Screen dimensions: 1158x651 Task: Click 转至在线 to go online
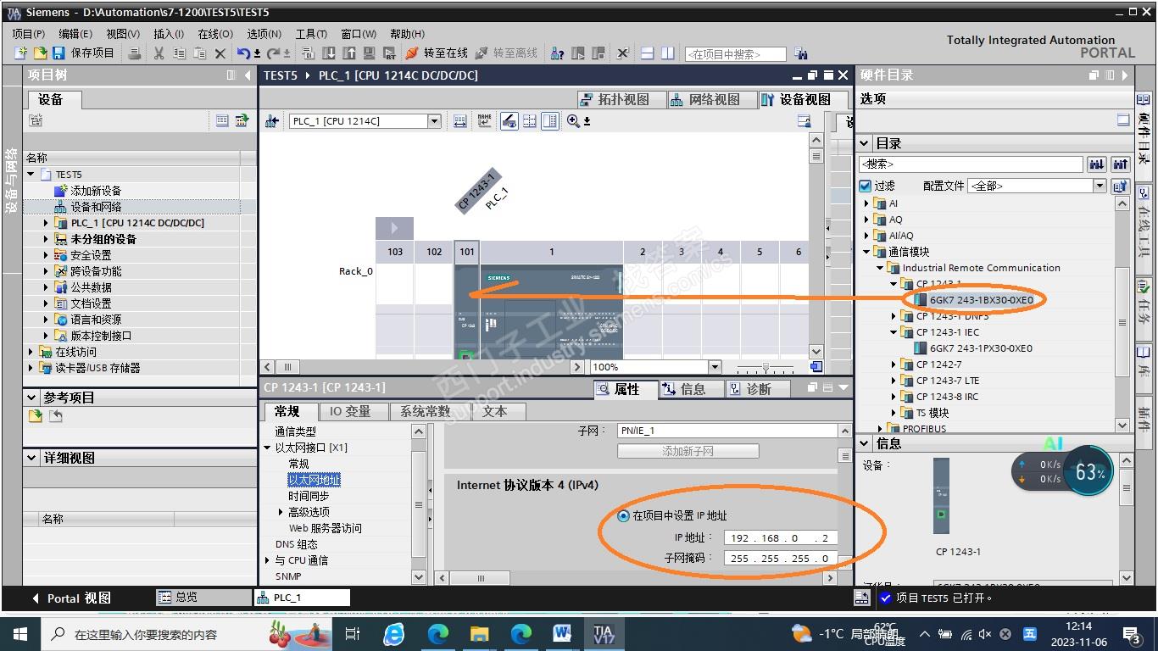click(437, 53)
